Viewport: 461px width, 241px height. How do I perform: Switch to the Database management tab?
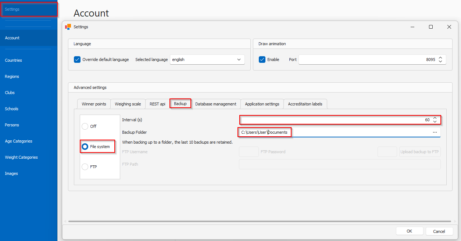click(216, 104)
